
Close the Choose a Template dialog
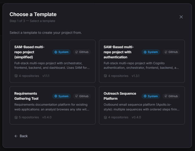pos(181,17)
